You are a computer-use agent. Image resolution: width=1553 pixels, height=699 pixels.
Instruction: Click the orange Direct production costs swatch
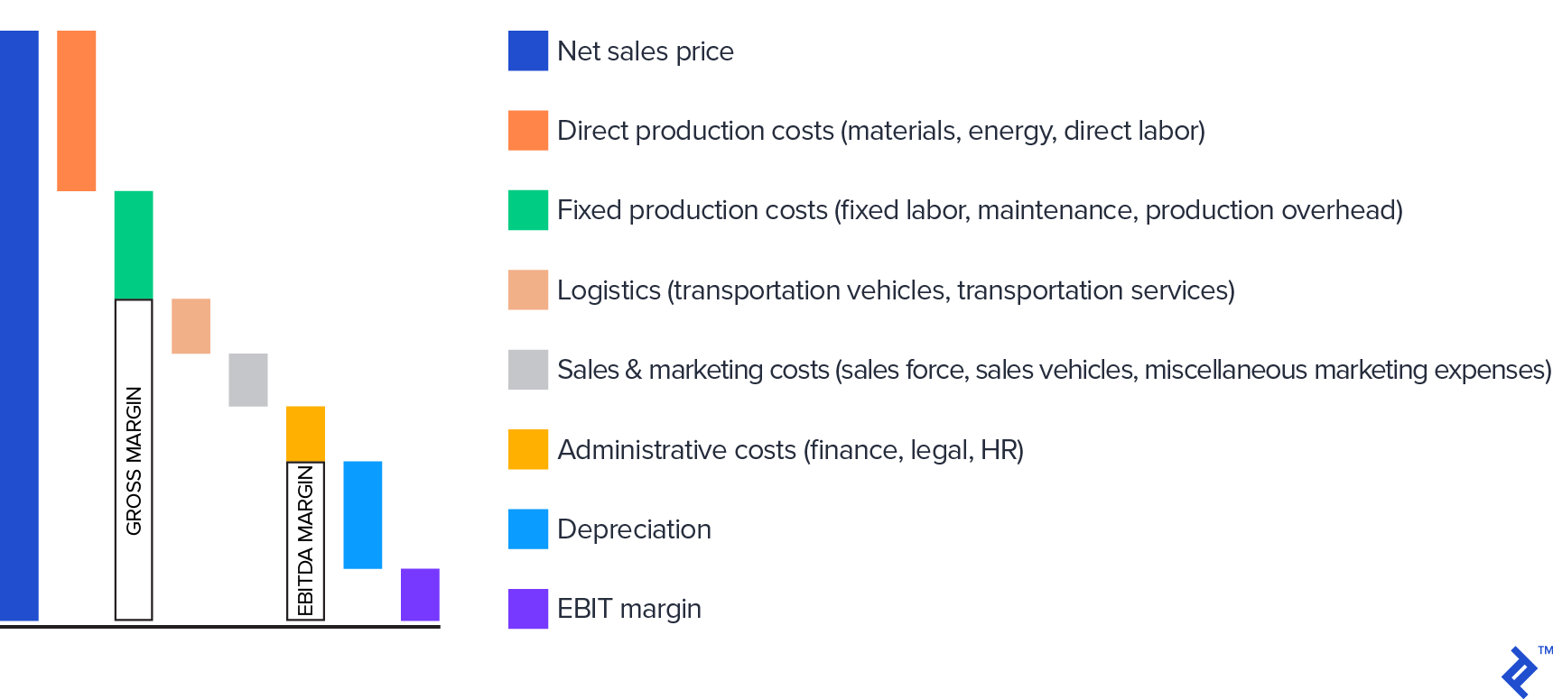[528, 130]
